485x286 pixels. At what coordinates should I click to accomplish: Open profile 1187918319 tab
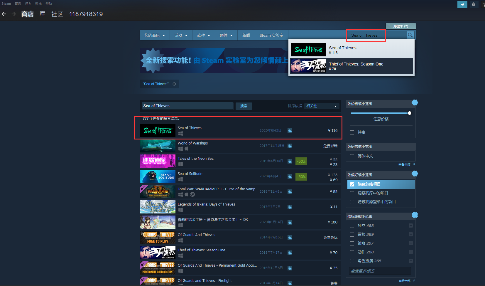tap(86, 14)
